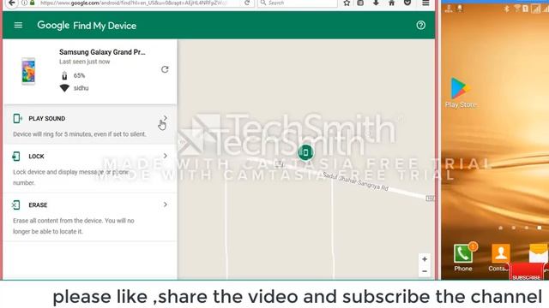Select the ERASE label

point(38,205)
